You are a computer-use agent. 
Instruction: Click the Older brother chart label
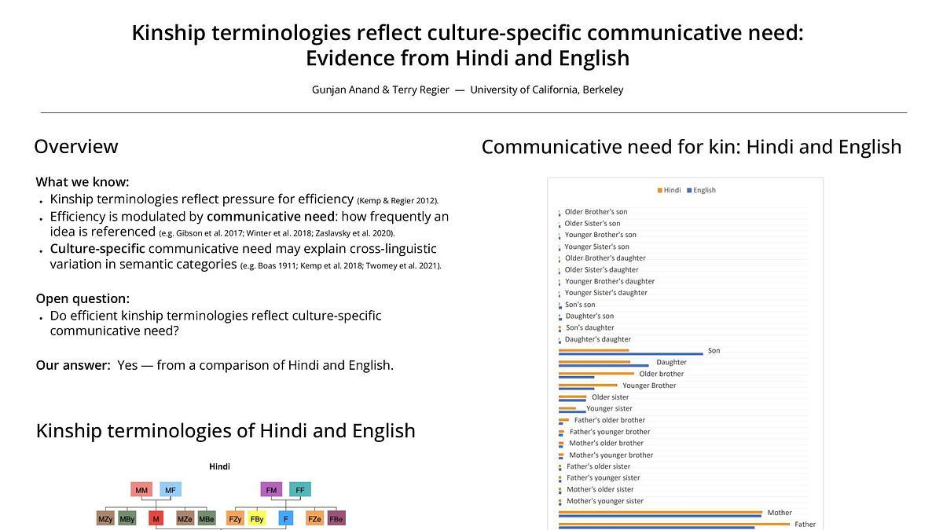point(661,374)
